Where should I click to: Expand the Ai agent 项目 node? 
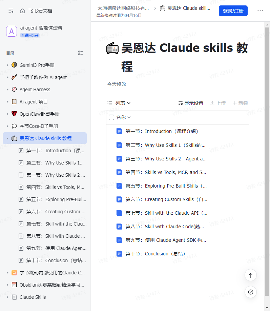(7, 102)
